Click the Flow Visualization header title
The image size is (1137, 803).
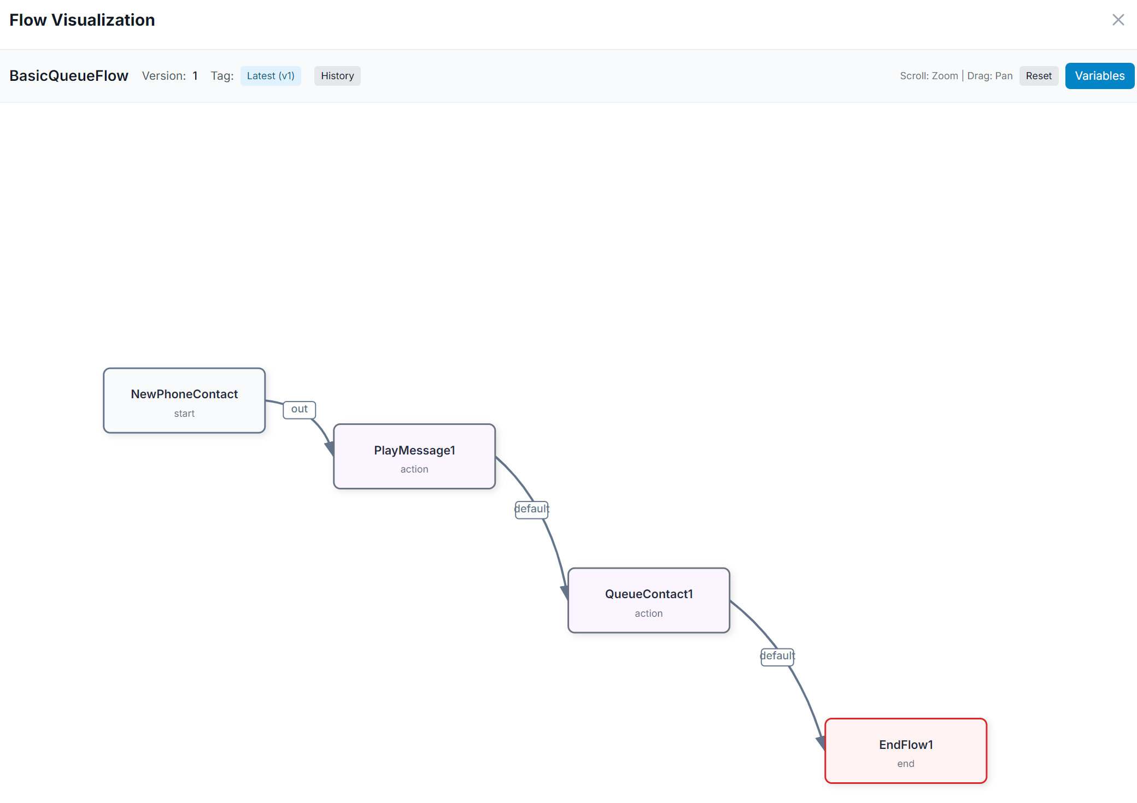click(x=81, y=20)
